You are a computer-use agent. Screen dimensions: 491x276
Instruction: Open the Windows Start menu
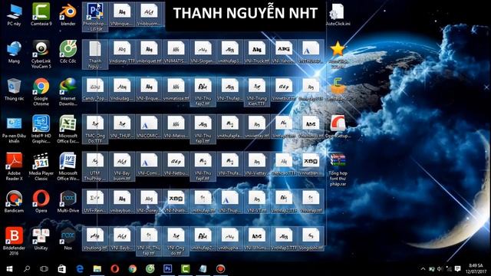(x=9, y=269)
